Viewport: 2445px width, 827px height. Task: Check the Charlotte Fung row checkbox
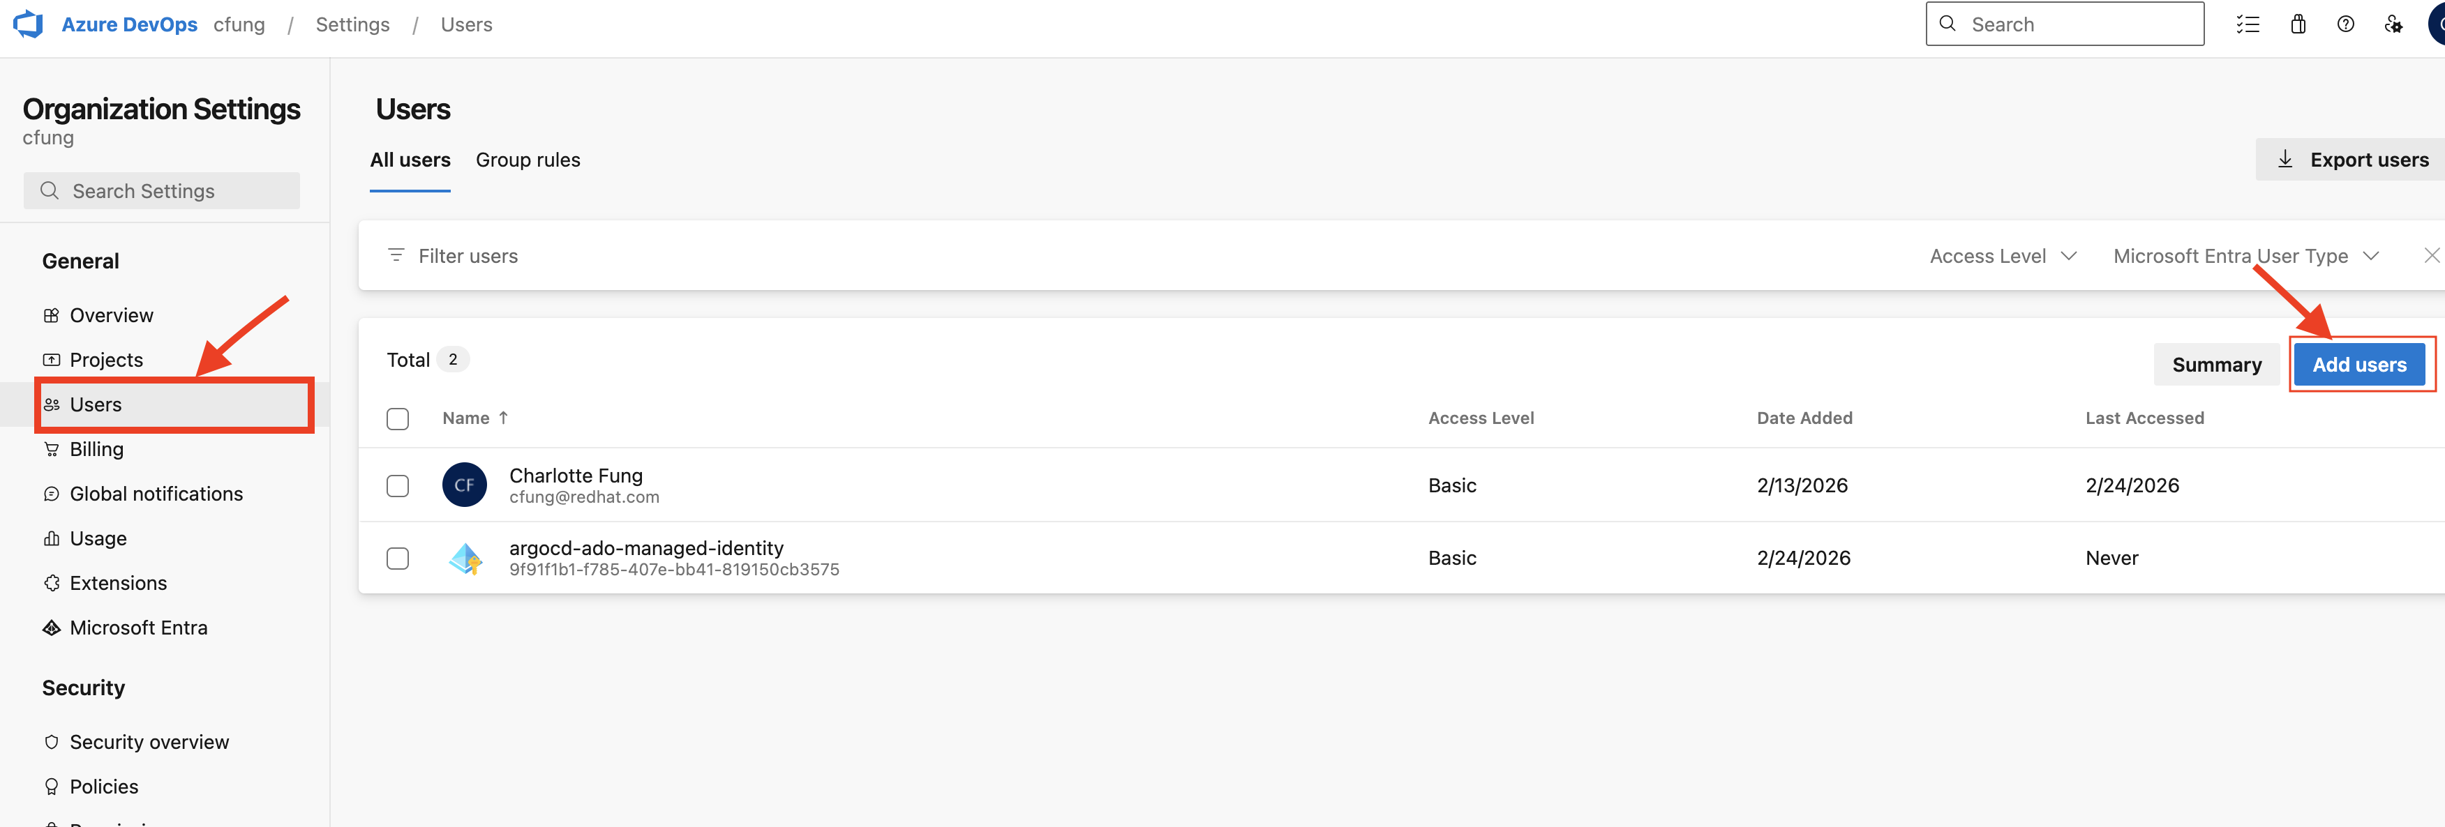click(398, 485)
